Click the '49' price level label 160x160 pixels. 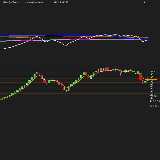pos(152,92)
